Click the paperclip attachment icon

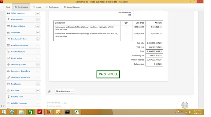pyautogui.click(x=49, y=91)
